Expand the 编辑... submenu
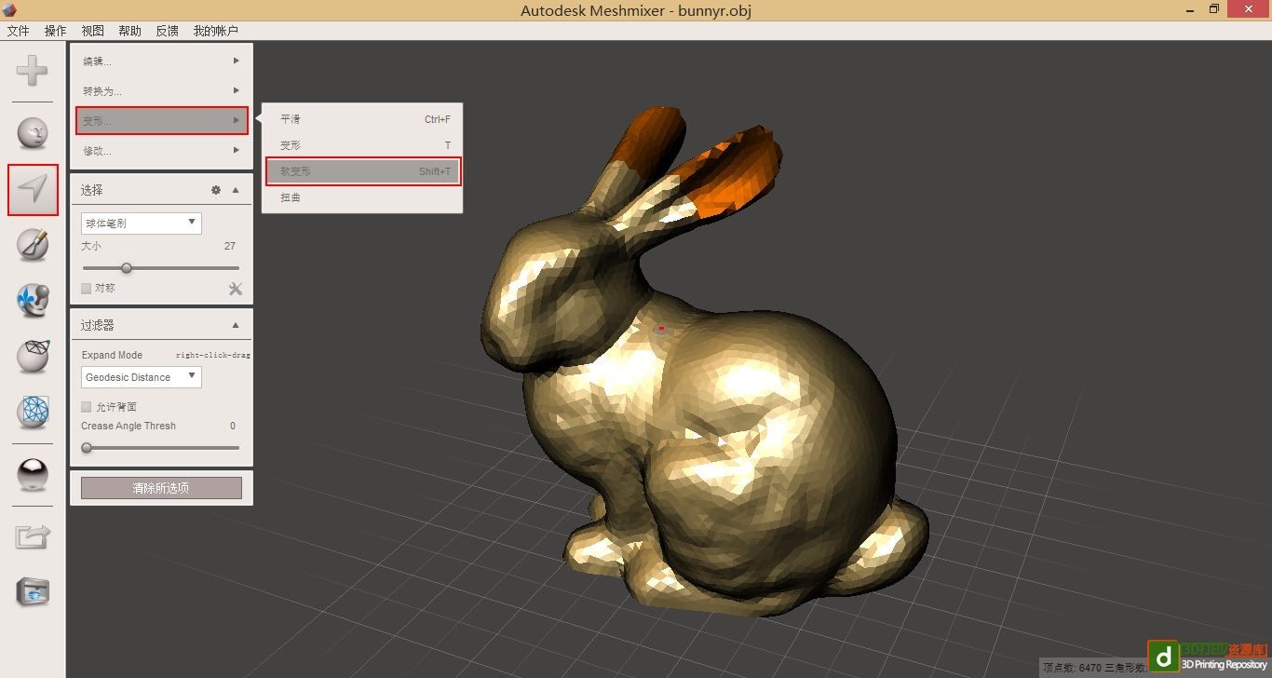 (162, 61)
